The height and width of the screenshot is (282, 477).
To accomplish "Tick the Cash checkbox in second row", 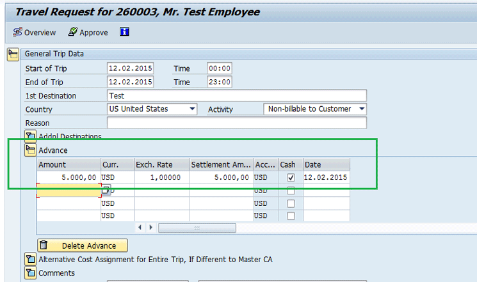I will 291,191.
